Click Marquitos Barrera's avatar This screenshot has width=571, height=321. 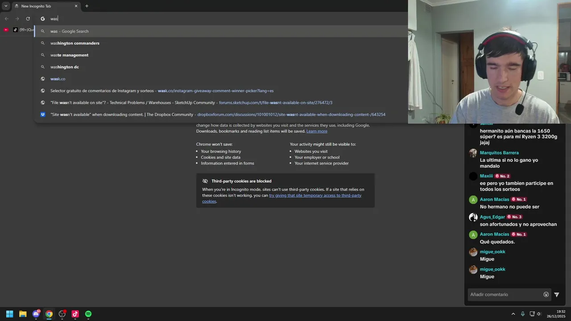(473, 153)
